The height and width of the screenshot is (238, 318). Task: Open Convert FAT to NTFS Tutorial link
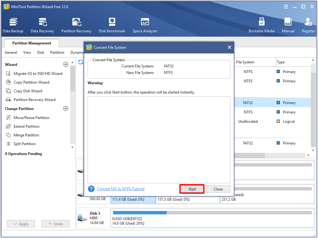(x=121, y=189)
